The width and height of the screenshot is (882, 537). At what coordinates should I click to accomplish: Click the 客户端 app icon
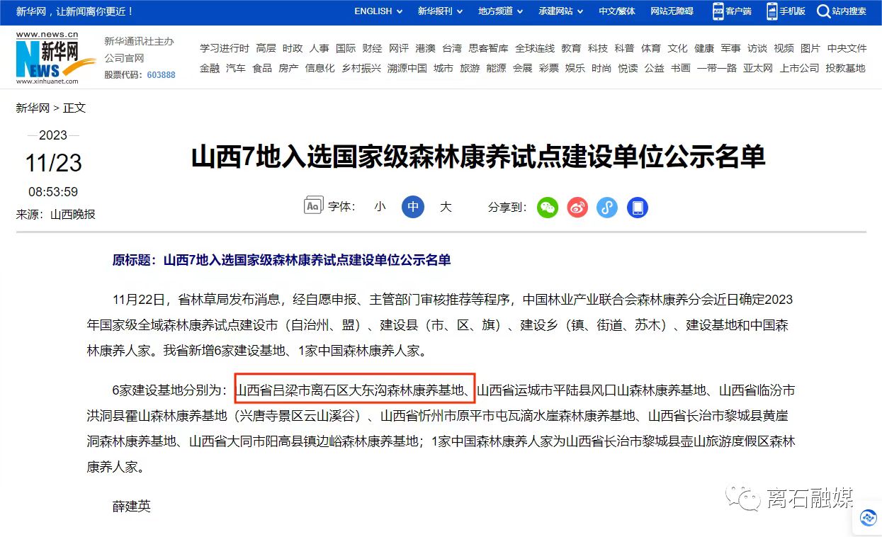pos(718,11)
